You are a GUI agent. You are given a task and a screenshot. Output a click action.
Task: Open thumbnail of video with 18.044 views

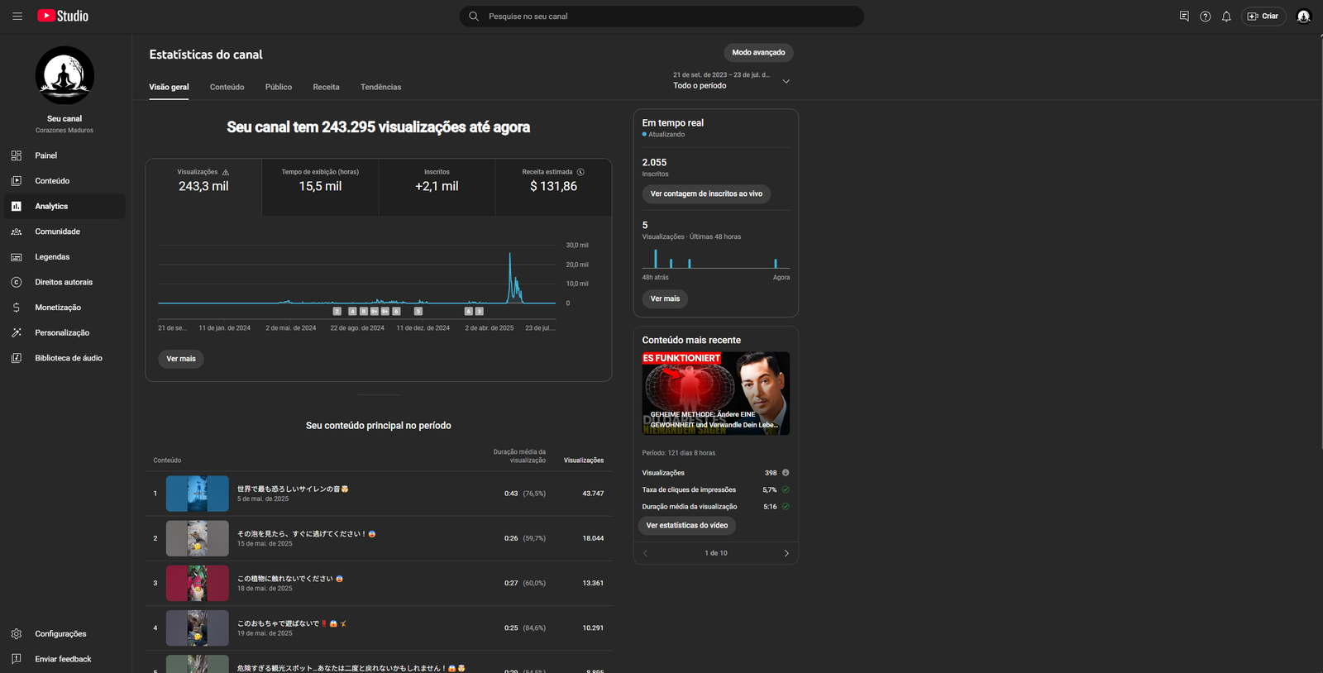198,538
